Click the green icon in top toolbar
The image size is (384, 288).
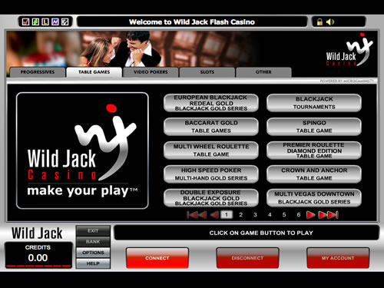click(35, 22)
